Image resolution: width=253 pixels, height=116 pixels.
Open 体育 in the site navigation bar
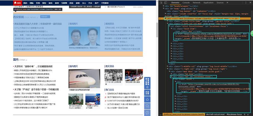(x=57, y=3)
